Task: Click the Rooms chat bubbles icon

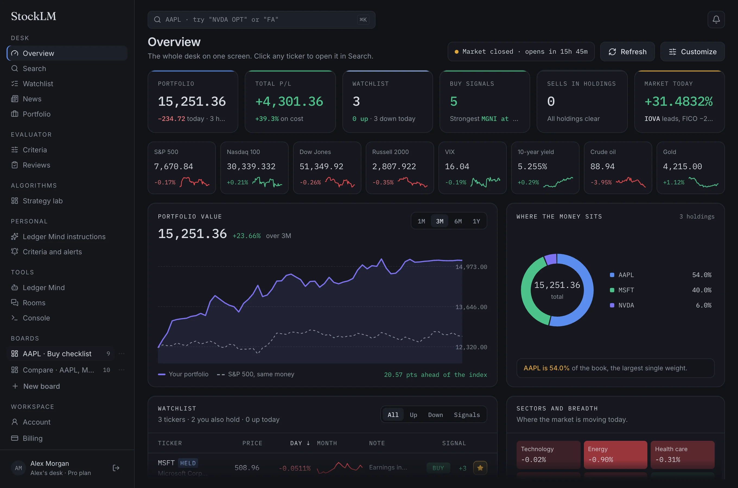Action: 15,303
